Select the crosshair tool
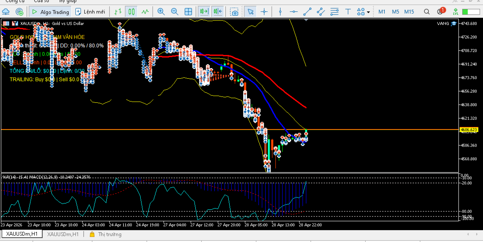This screenshot has height=242, width=483. [x=264, y=12]
